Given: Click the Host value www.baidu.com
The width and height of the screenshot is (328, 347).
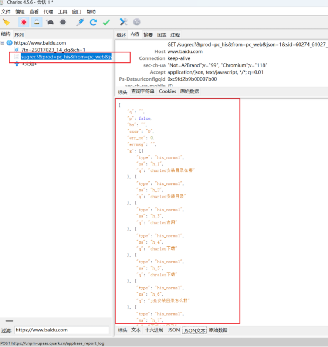Looking at the screenshot, I should coord(185,52).
